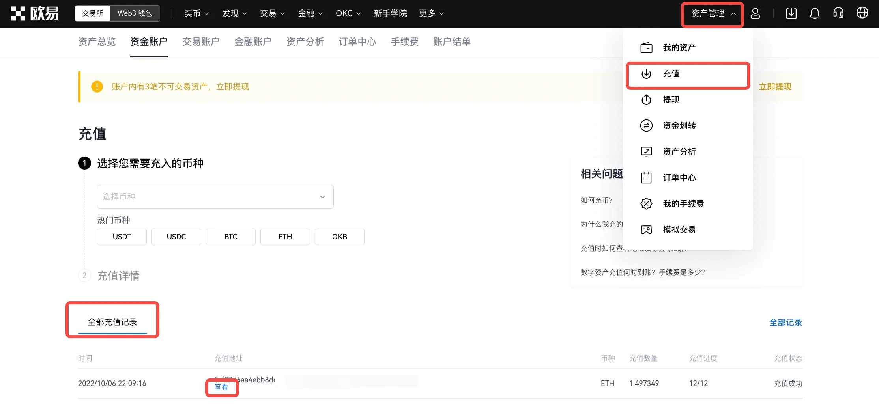Select 提现 withdraw in dropdown menu
This screenshot has width=879, height=410.
671,100
